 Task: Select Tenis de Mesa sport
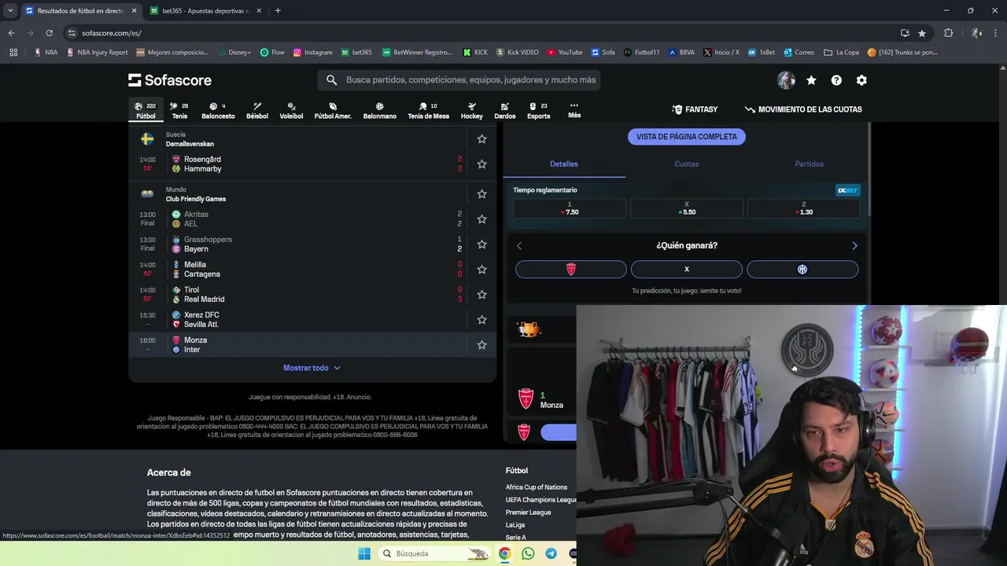[x=428, y=110]
